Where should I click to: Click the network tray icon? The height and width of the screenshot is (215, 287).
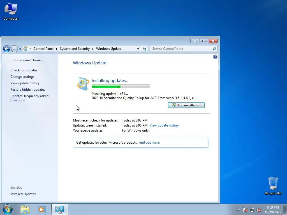point(252,210)
